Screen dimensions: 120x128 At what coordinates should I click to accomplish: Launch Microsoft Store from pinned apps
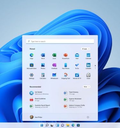pos(32,66)
